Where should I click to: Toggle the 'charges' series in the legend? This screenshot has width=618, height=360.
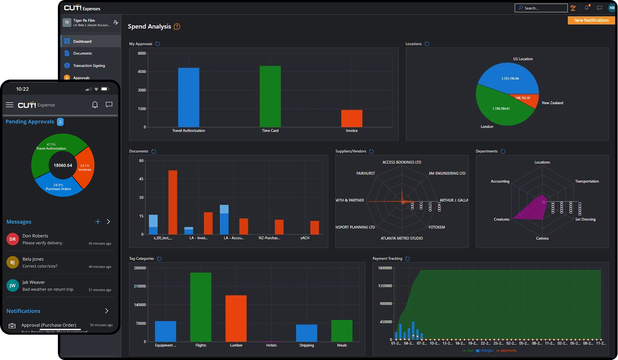(484, 350)
